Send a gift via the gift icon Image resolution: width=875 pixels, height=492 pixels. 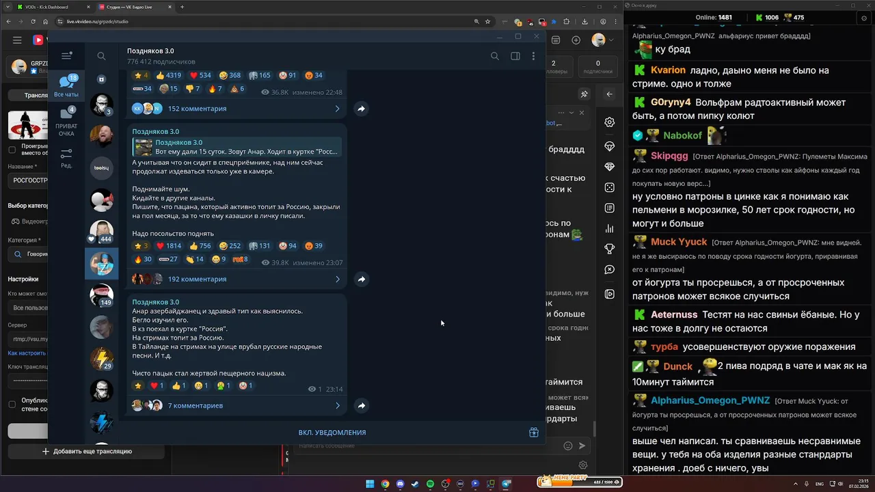[x=534, y=433]
